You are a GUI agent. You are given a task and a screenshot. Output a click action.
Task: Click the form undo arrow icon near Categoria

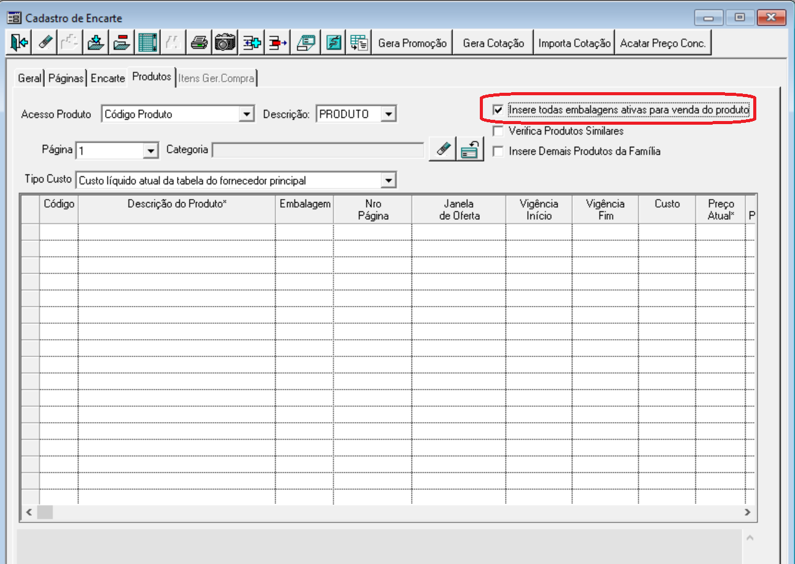click(x=471, y=149)
